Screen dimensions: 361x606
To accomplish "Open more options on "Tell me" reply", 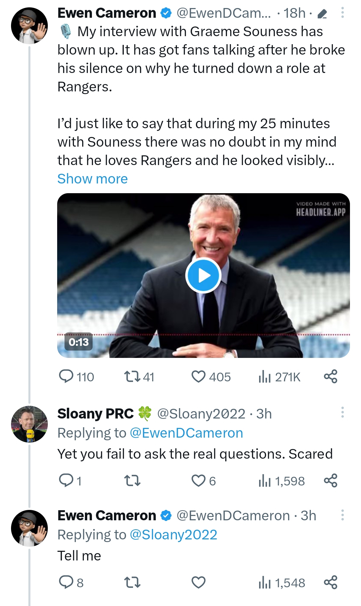I will [x=342, y=515].
